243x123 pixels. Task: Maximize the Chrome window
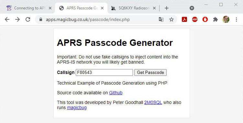click(x=221, y=5)
